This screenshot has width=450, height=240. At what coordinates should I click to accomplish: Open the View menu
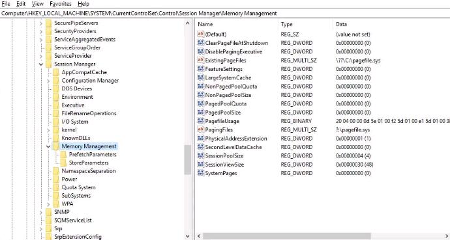click(38, 4)
